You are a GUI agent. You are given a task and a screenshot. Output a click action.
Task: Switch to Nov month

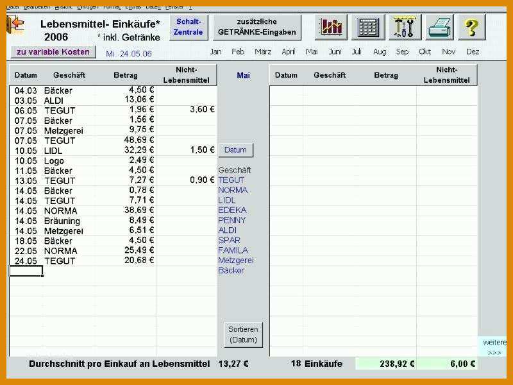click(x=448, y=52)
